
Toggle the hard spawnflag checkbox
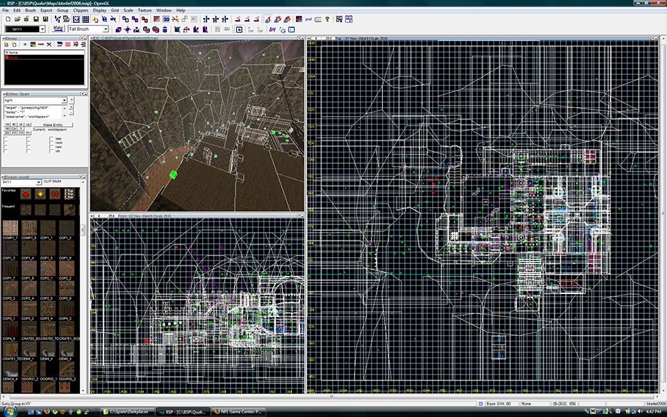click(52, 146)
